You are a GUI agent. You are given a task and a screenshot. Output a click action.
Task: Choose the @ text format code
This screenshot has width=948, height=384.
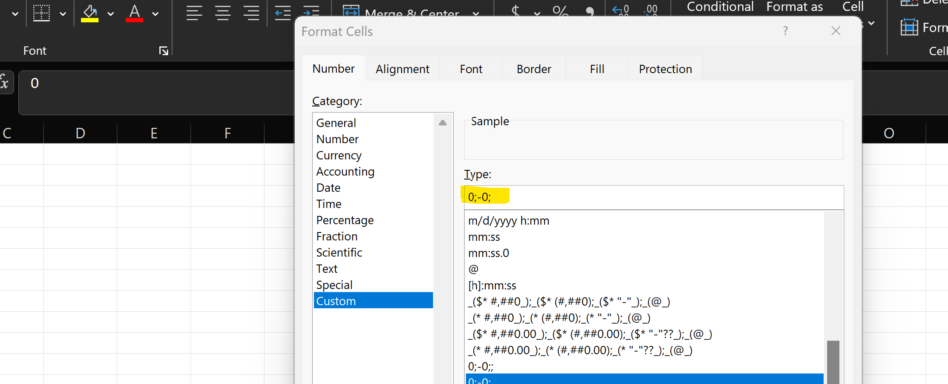(645, 269)
